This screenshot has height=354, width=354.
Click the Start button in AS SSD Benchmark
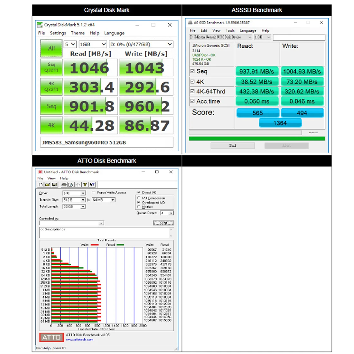pos(233,145)
